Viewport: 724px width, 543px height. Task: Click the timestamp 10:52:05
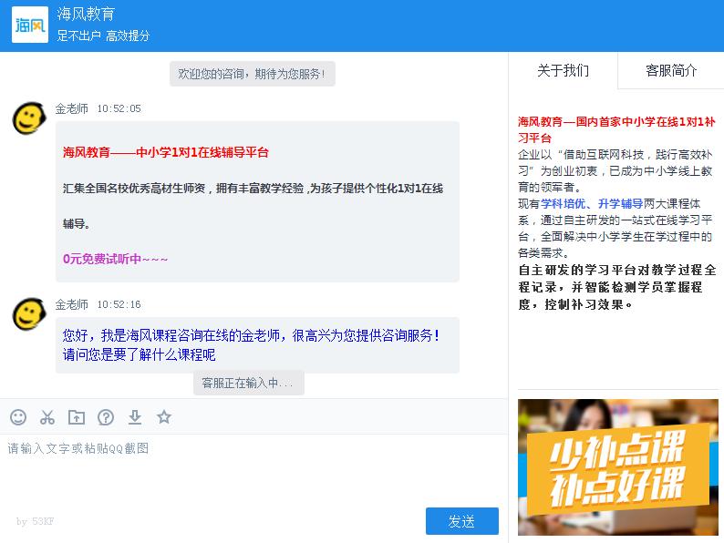(x=119, y=109)
